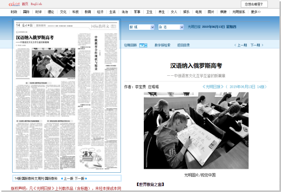The height and width of the screenshot is (192, 281).
Task: Open the 女人 navigation item
Action: point(174,12)
